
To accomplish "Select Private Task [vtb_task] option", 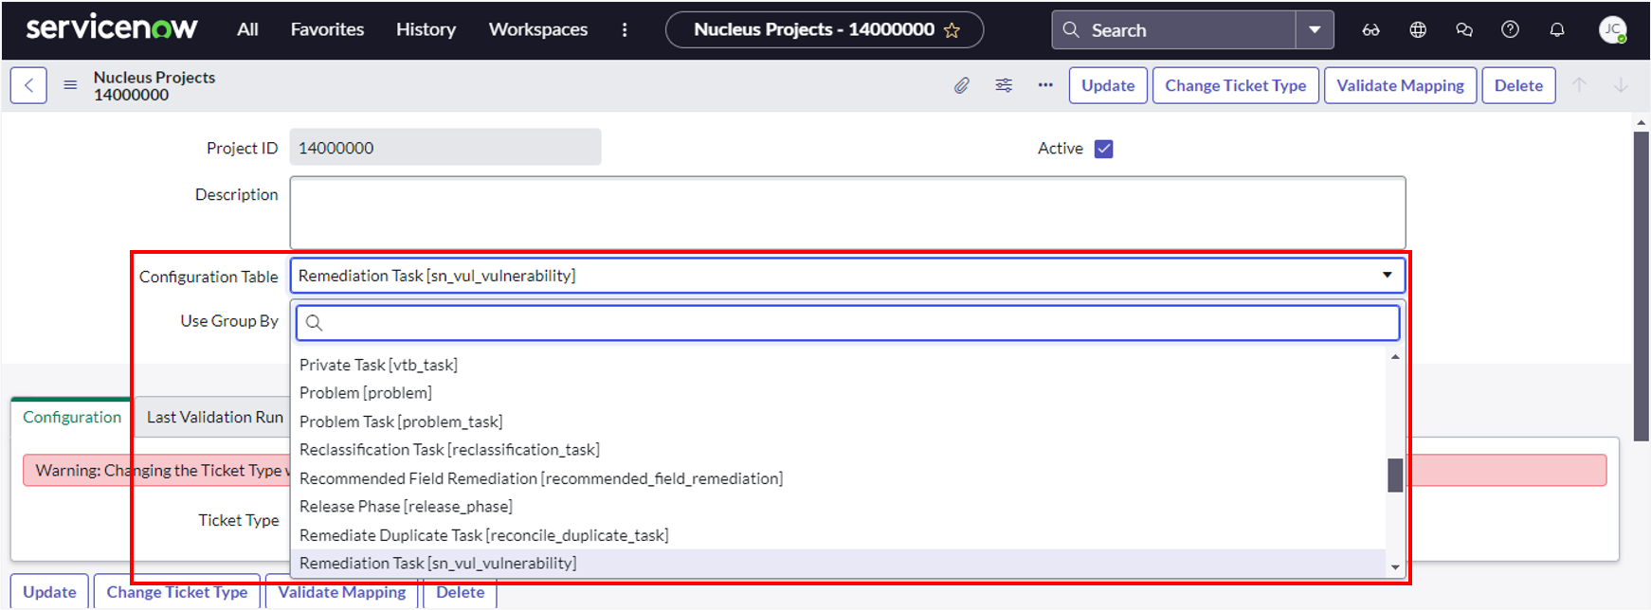I will (838, 365).
